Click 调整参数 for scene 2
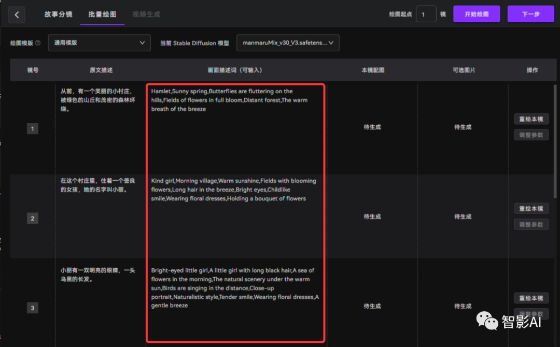The height and width of the screenshot is (347, 560). coord(531,225)
